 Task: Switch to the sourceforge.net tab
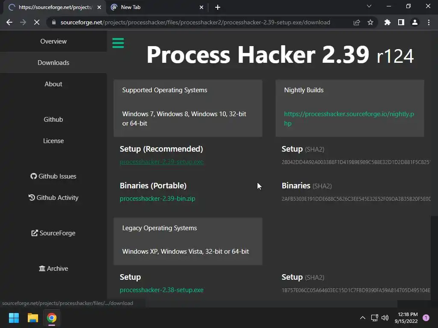pos(54,7)
